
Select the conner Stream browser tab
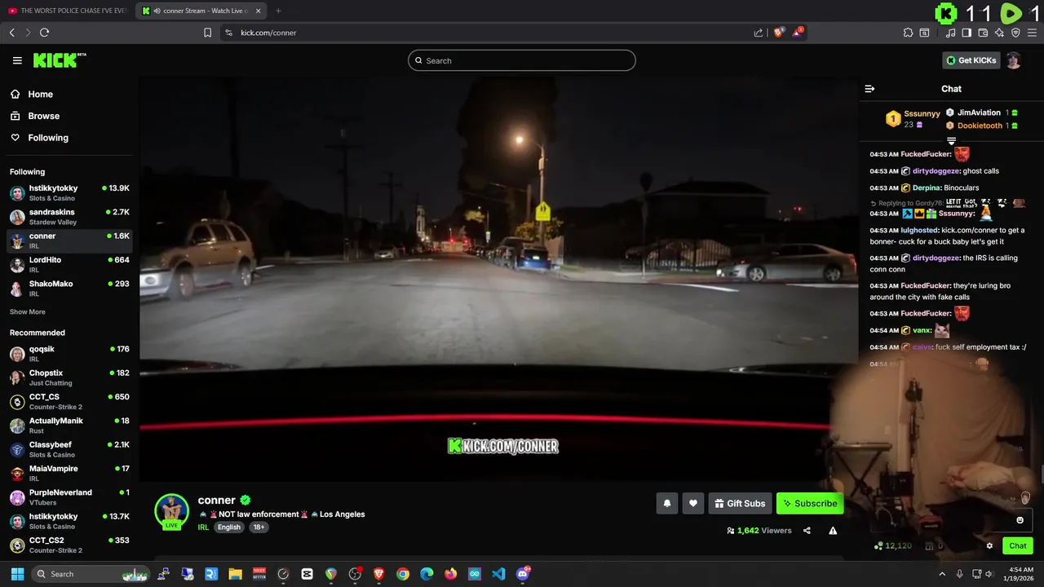(201, 11)
